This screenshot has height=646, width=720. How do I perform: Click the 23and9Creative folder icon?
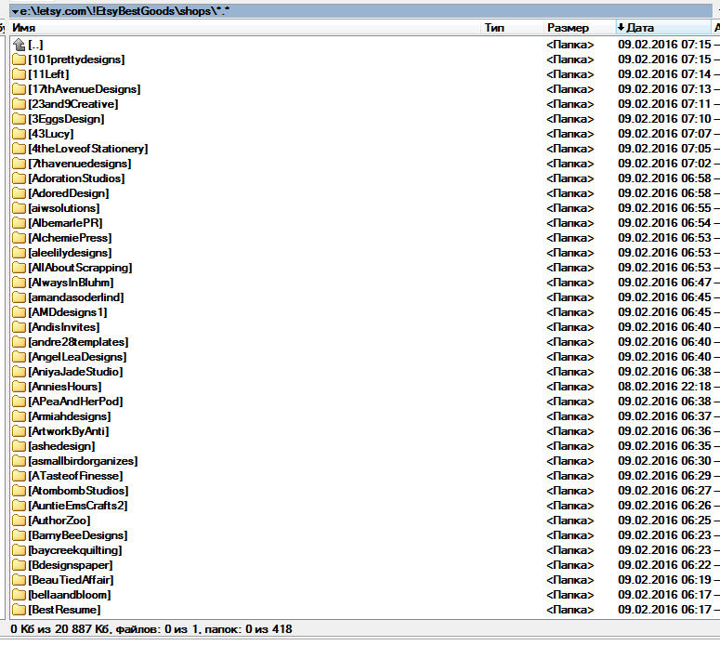(x=19, y=104)
